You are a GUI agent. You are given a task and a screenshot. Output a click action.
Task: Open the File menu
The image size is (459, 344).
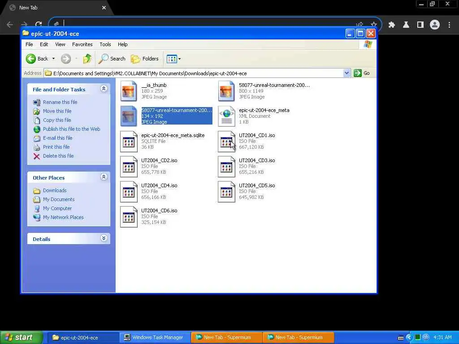pyautogui.click(x=29, y=44)
